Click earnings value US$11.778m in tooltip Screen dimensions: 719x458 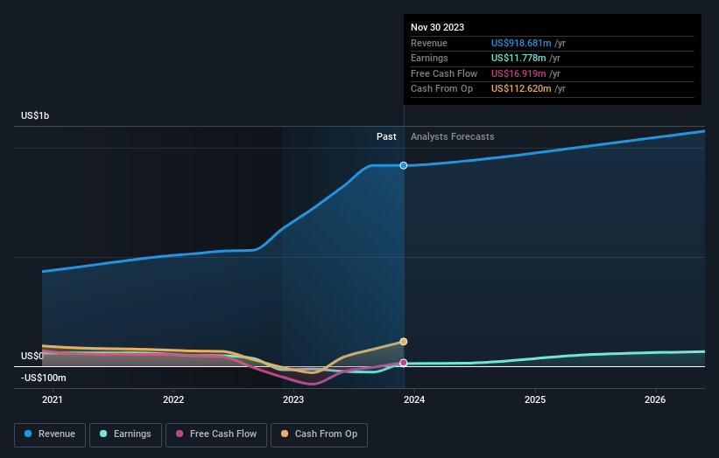pyautogui.click(x=518, y=58)
